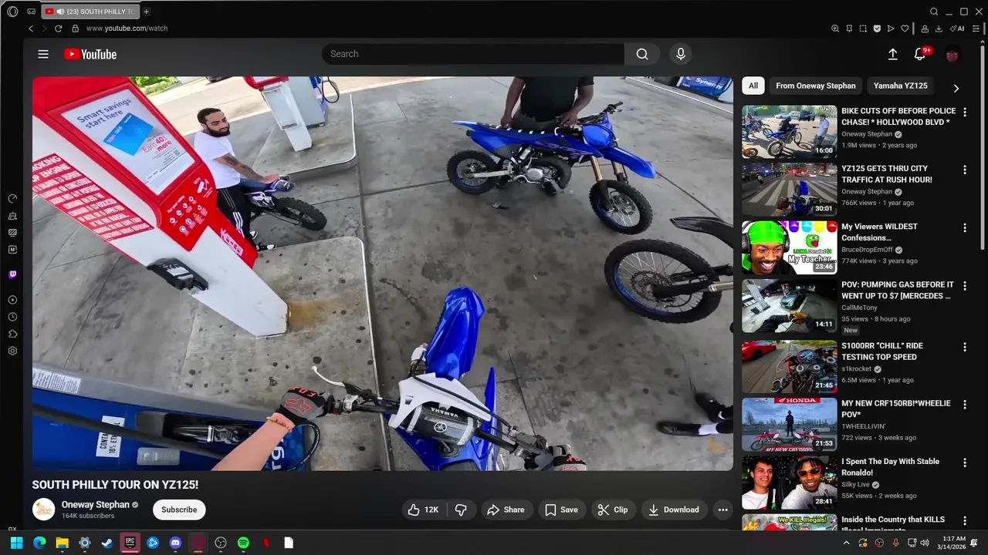Select the All filter chip

pyautogui.click(x=753, y=86)
